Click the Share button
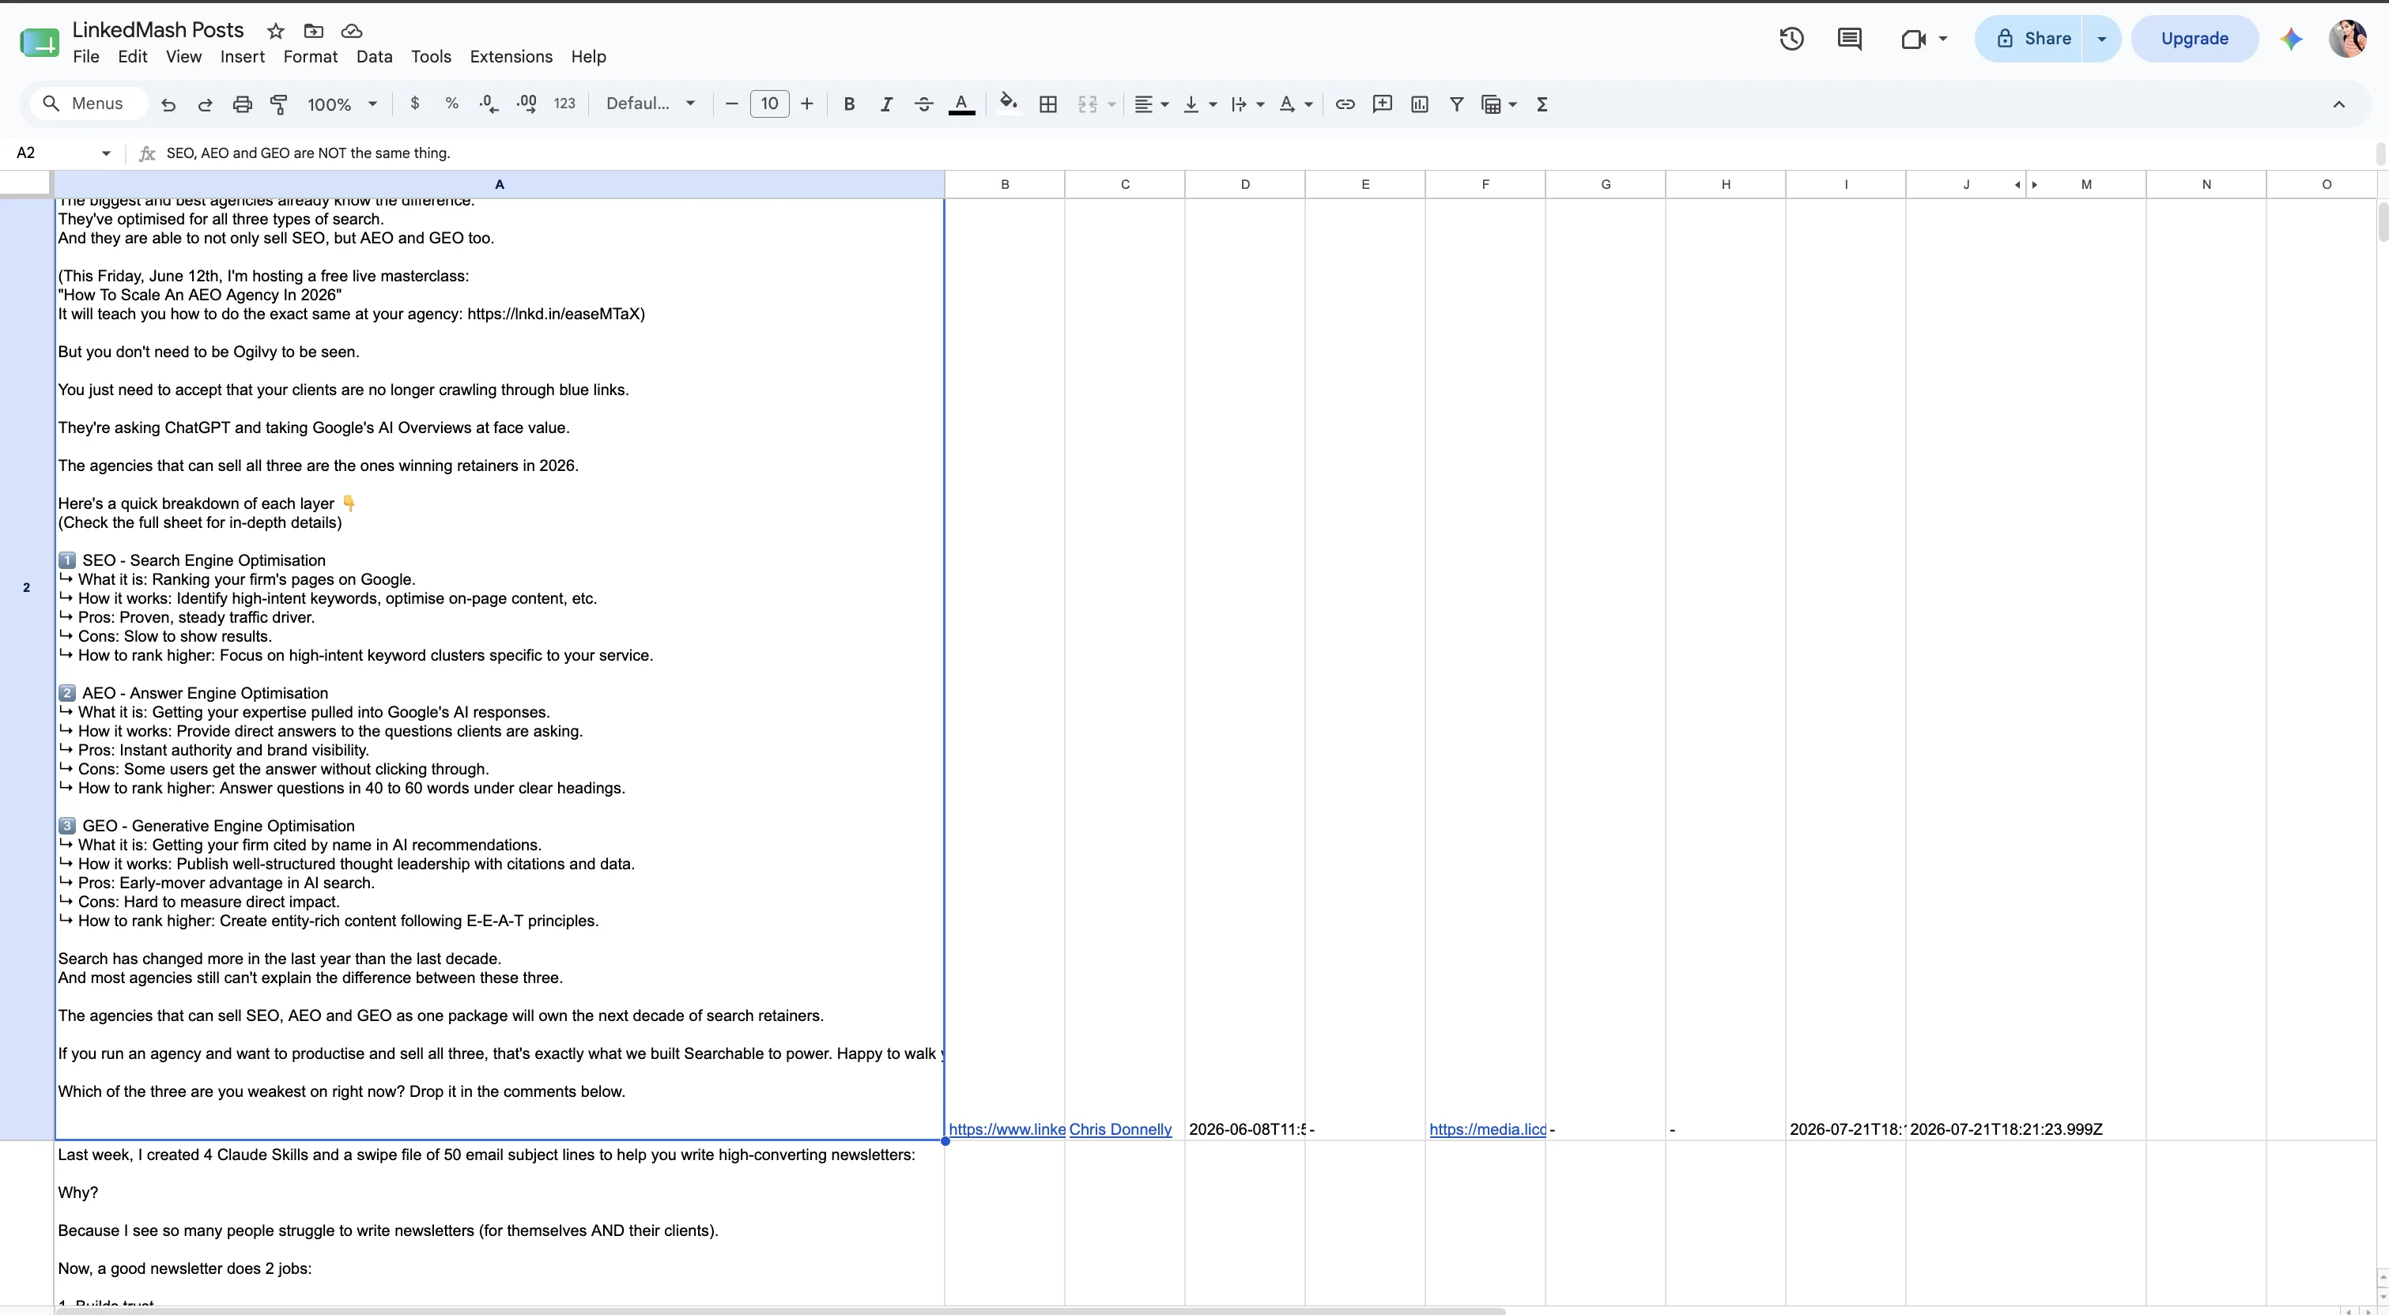Image resolution: width=2389 pixels, height=1315 pixels. 2029,38
